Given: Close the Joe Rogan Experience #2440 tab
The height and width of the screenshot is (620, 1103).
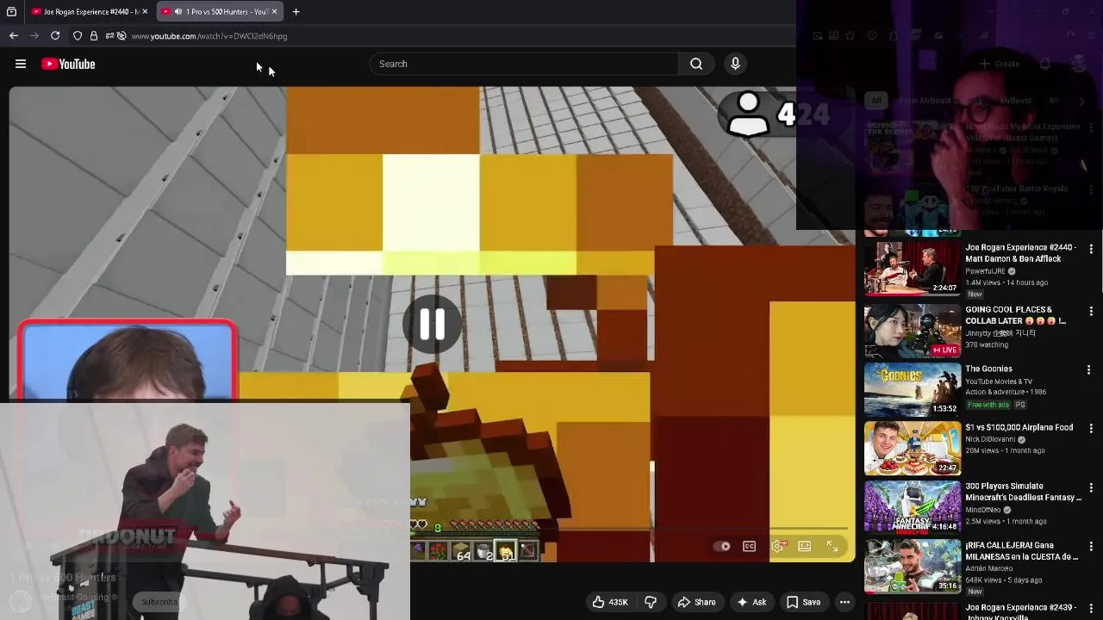Looking at the screenshot, I should click(x=145, y=12).
